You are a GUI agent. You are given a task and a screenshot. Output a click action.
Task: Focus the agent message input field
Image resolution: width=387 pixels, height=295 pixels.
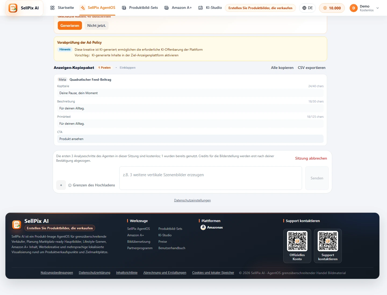(x=211, y=178)
